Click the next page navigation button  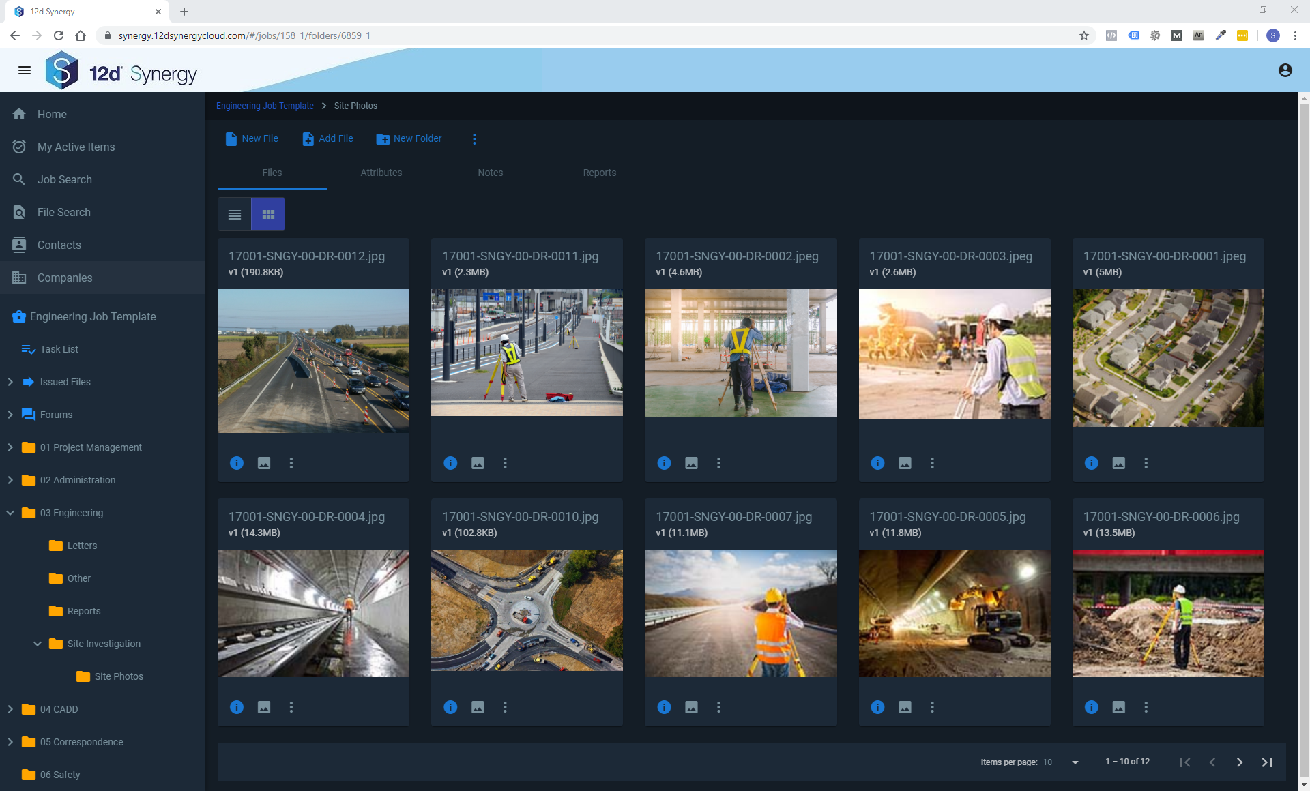coord(1240,761)
